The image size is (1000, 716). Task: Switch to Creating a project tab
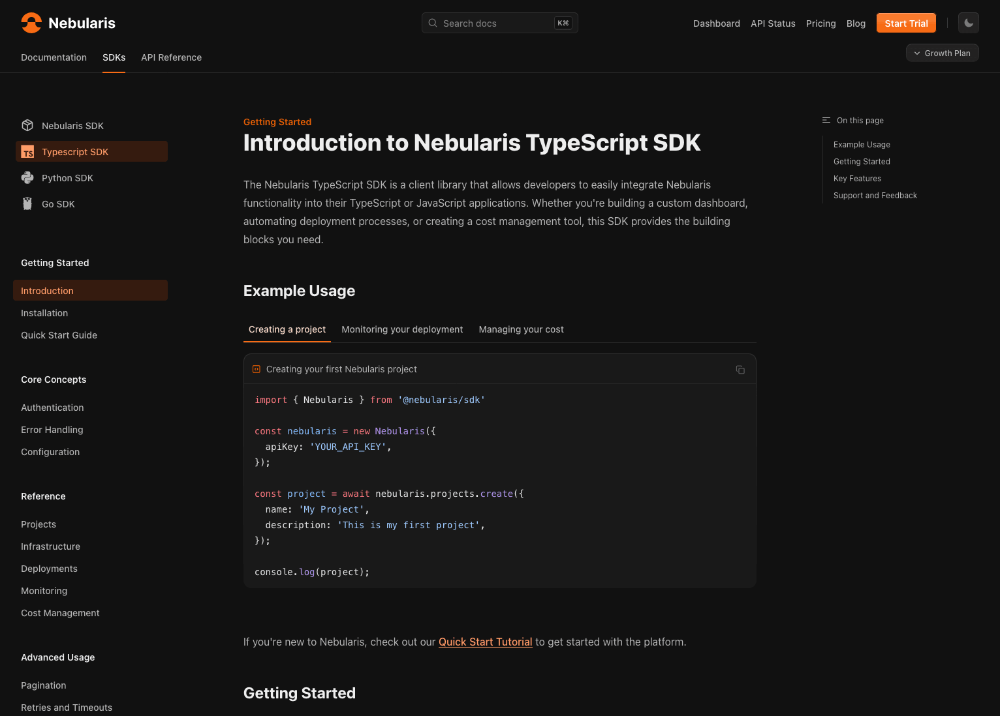tap(287, 329)
